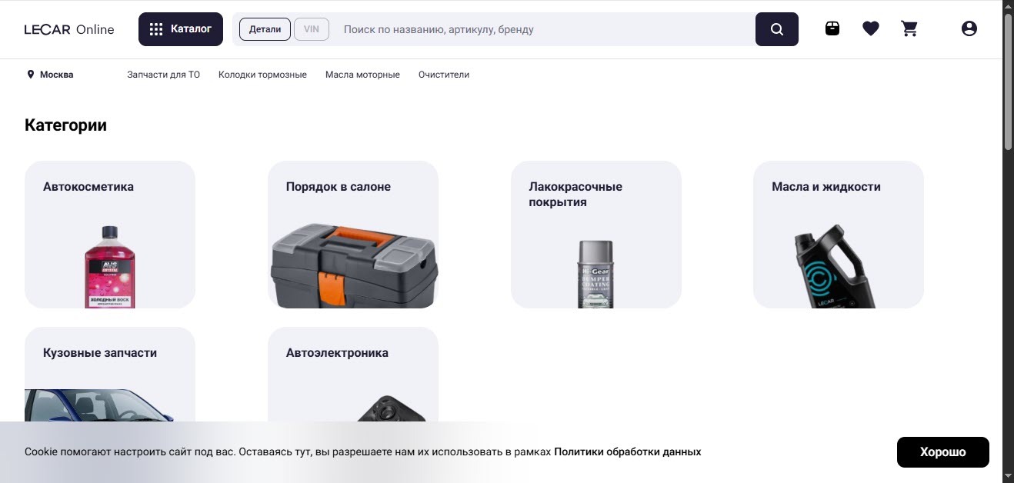Open Колодки тормозные link
Viewport: 1014px width, 483px height.
pyautogui.click(x=262, y=75)
